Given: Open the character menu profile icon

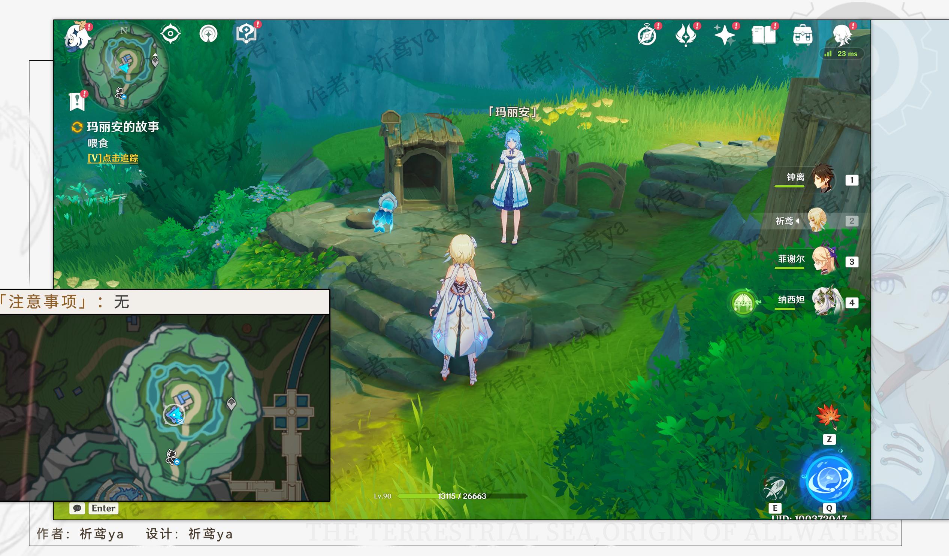Looking at the screenshot, I should 842,36.
